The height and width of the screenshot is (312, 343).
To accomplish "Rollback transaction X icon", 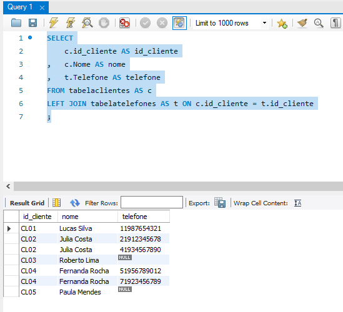I will click(x=162, y=22).
